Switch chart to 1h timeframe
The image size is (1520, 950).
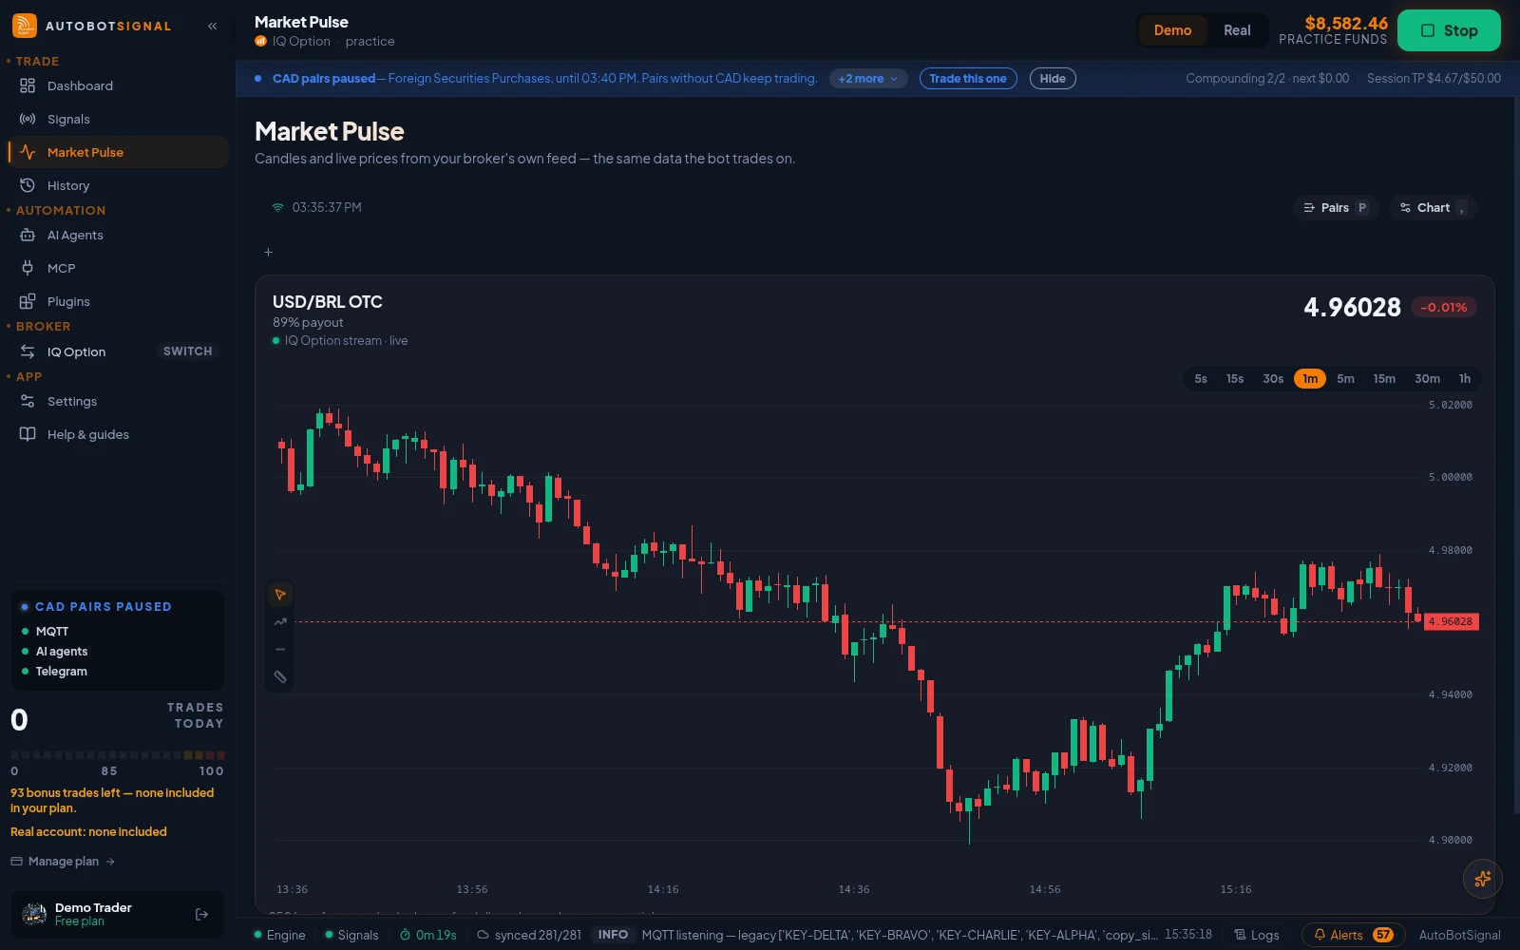click(x=1465, y=379)
